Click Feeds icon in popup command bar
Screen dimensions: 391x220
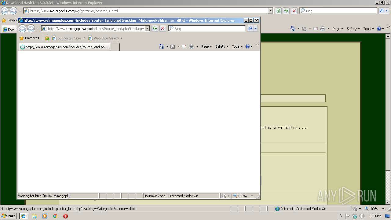[x=173, y=46]
